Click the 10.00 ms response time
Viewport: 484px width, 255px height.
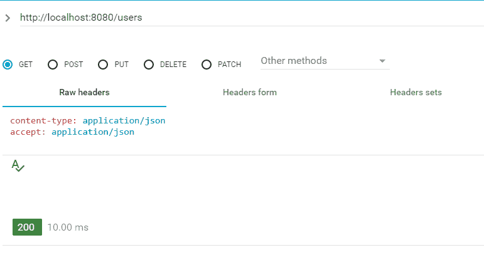point(68,227)
